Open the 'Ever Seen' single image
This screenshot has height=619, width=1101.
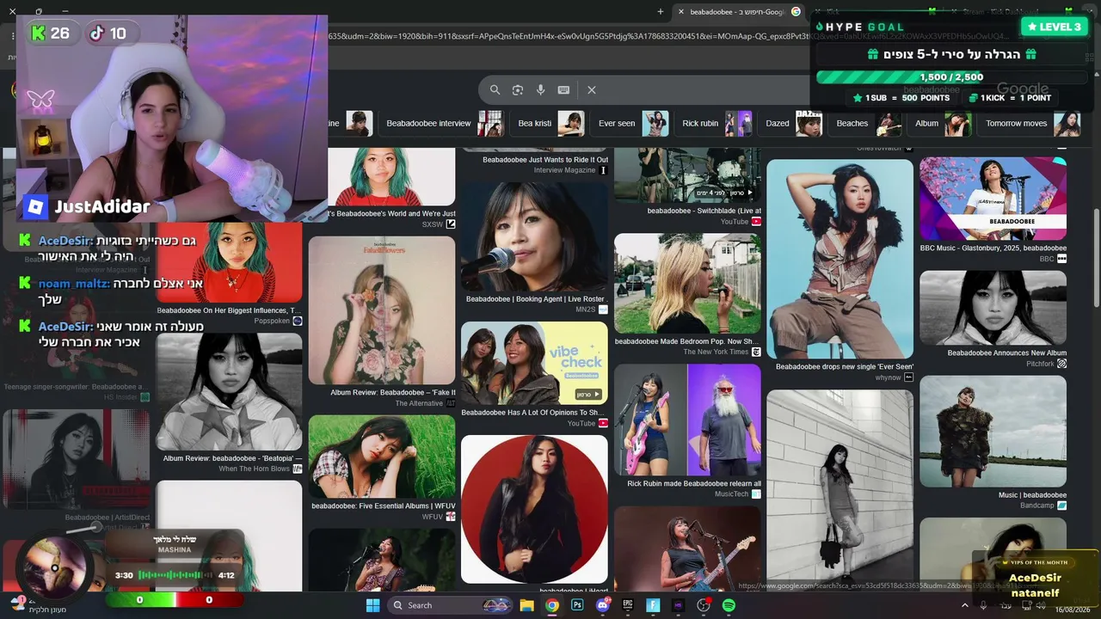pos(840,259)
